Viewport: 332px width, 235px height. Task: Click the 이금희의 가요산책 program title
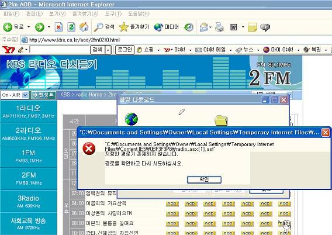click(106, 203)
